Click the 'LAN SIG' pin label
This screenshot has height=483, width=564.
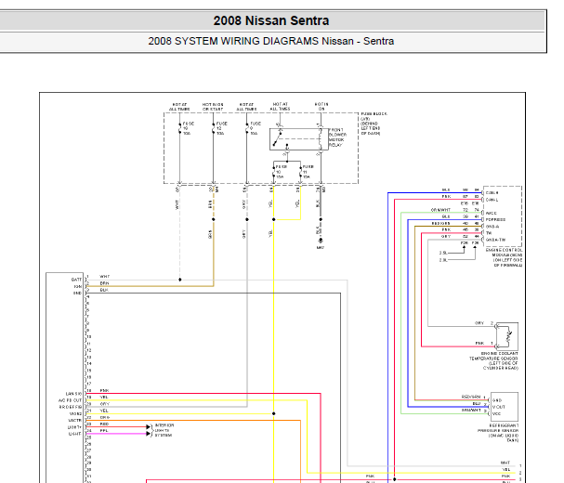click(x=73, y=394)
